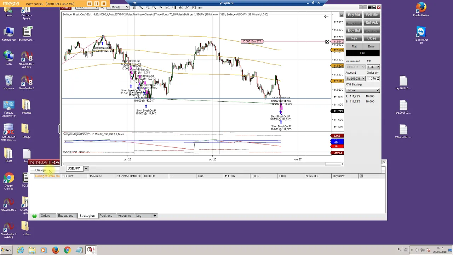Open the BOPBarCou... desktop file

pyautogui.click(x=27, y=34)
